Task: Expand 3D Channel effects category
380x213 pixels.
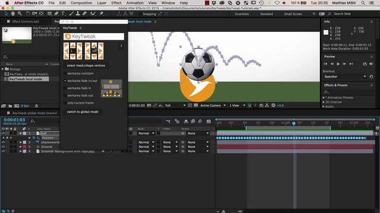Action: (x=324, y=102)
